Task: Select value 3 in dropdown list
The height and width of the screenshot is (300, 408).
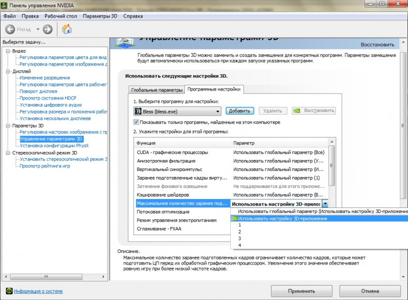Action: 240,238
